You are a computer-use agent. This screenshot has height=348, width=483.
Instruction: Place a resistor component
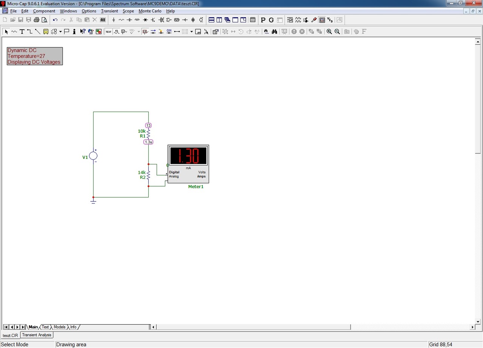[122, 20]
